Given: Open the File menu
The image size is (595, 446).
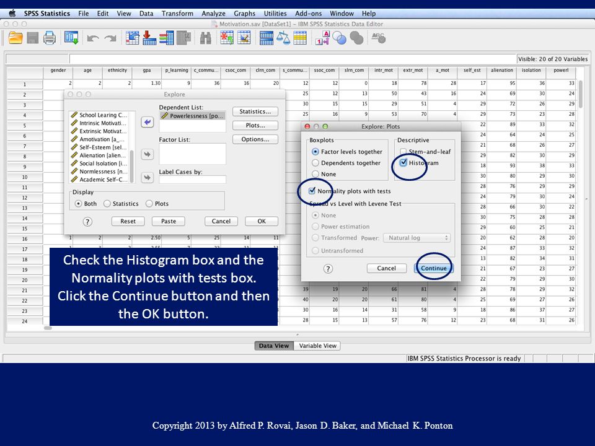Looking at the screenshot, I should point(84,14).
